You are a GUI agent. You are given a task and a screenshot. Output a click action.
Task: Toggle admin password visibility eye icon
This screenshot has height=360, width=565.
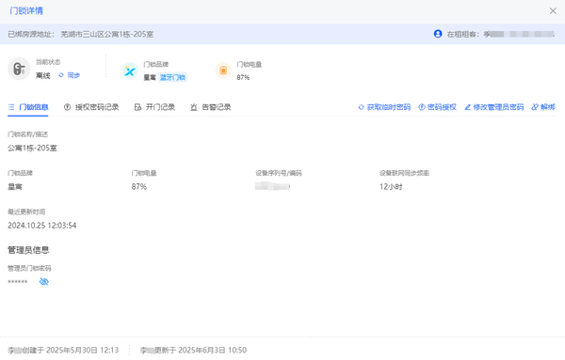(x=44, y=282)
